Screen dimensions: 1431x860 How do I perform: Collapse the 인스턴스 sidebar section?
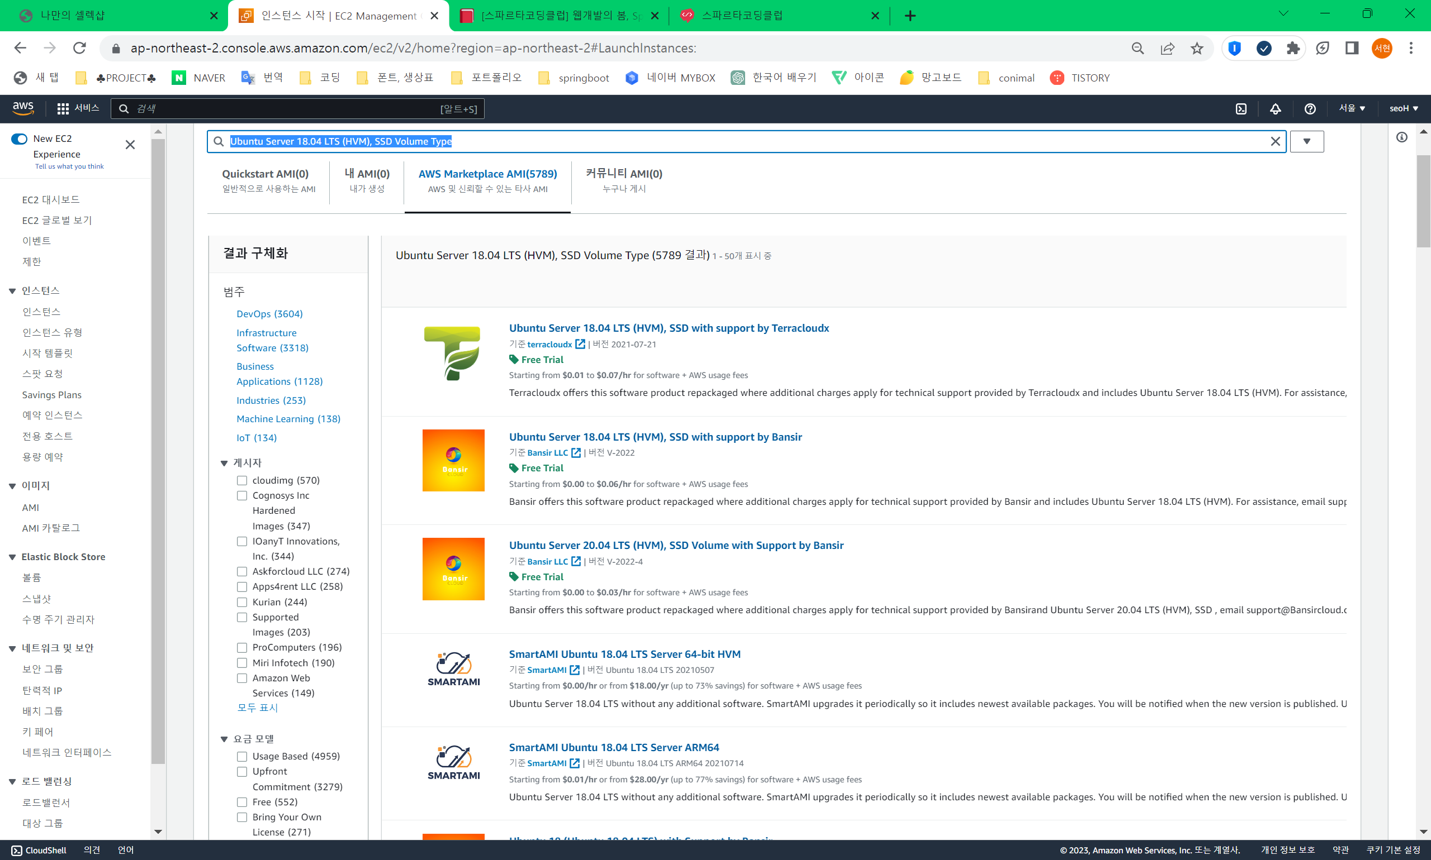12,291
